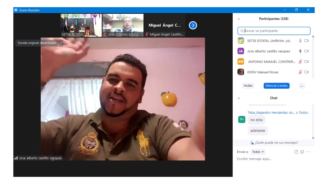Select SETSE ESTATAL video thumbnail

(x=81, y=25)
